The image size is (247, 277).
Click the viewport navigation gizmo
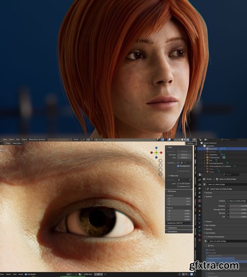click(156, 153)
